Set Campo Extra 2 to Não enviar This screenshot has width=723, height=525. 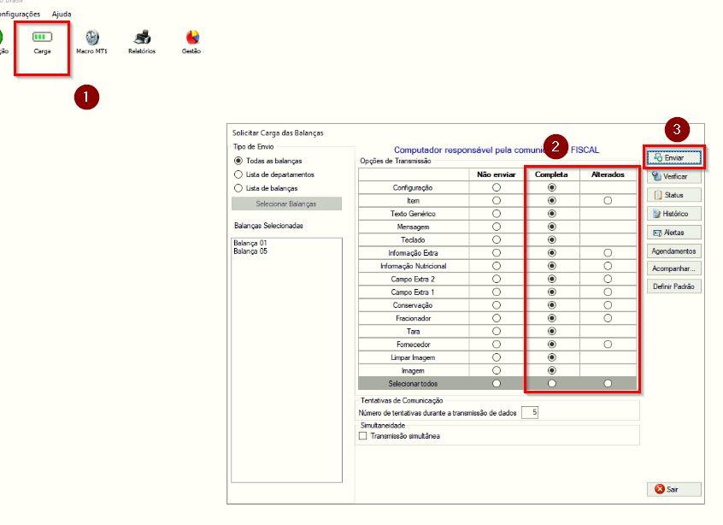497,279
